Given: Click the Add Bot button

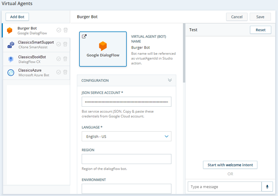Looking at the screenshot, I should pyautogui.click(x=17, y=17).
